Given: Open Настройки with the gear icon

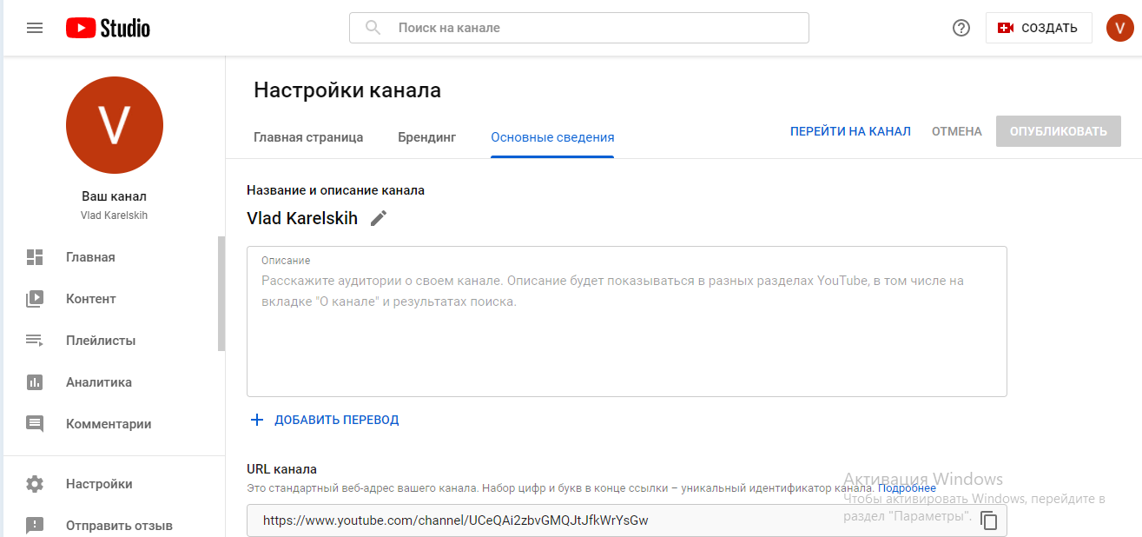Looking at the screenshot, I should (35, 484).
